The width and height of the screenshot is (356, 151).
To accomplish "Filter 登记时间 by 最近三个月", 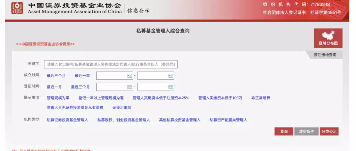I will tap(80, 87).
